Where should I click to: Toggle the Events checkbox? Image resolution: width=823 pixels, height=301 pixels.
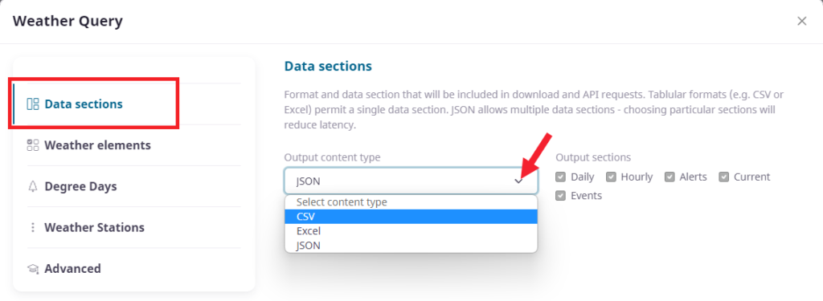click(x=560, y=196)
